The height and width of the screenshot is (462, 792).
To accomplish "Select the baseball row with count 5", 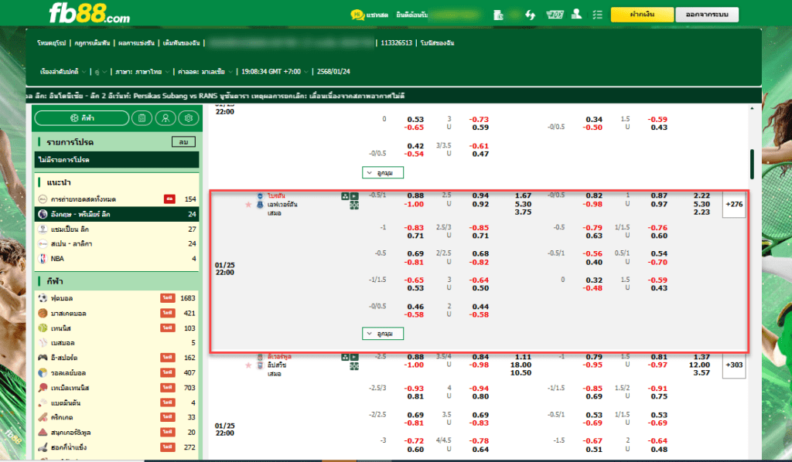I will pos(117,343).
